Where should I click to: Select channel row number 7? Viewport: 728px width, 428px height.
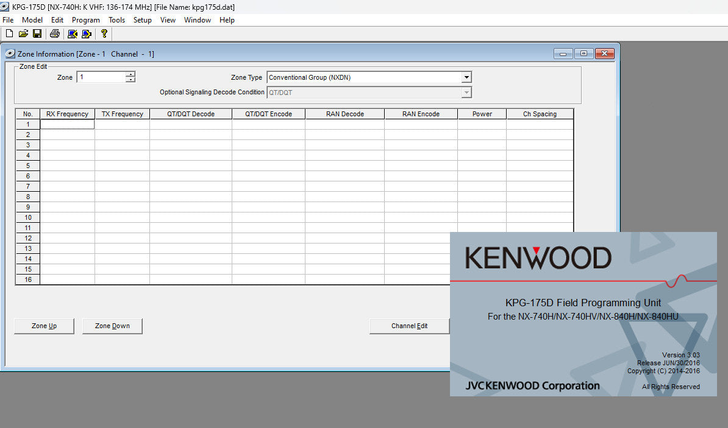(x=28, y=186)
